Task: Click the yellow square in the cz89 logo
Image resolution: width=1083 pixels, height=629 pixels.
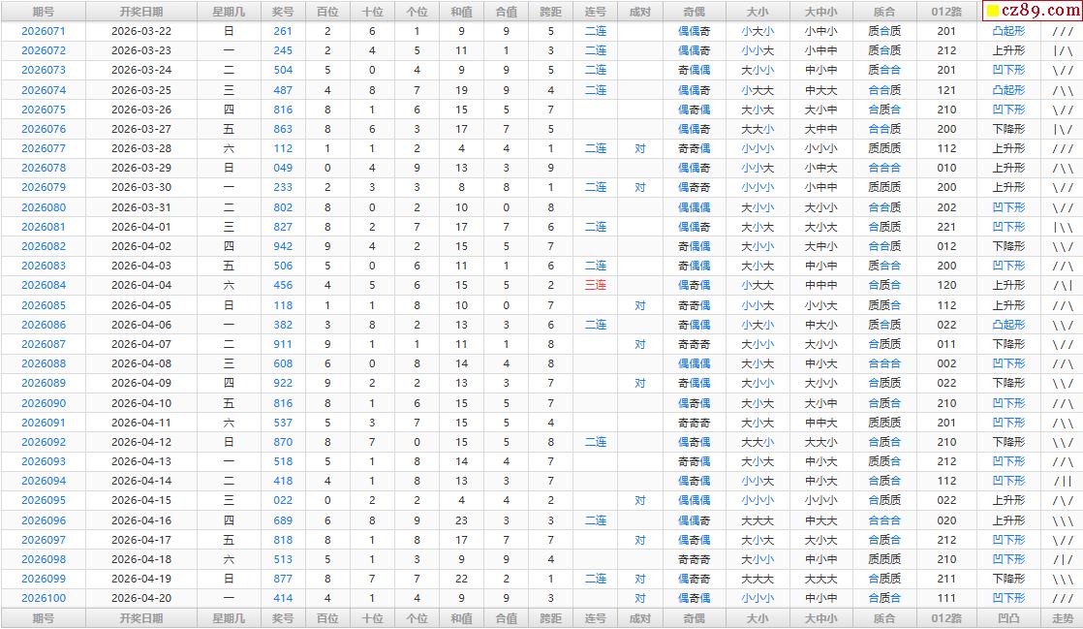Action: click(993, 13)
